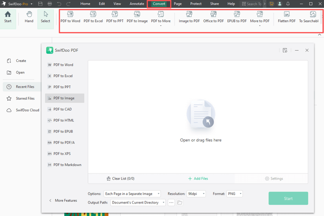Viewport: 324px width, 216px height.
Task: Open the Format PNG dropdown
Action: pyautogui.click(x=234, y=194)
